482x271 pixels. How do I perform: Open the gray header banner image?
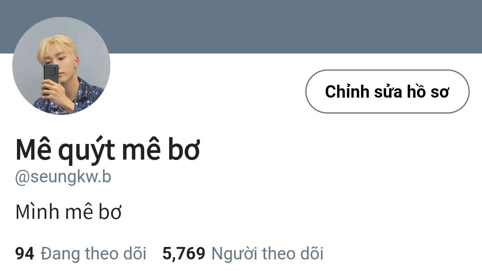241,27
